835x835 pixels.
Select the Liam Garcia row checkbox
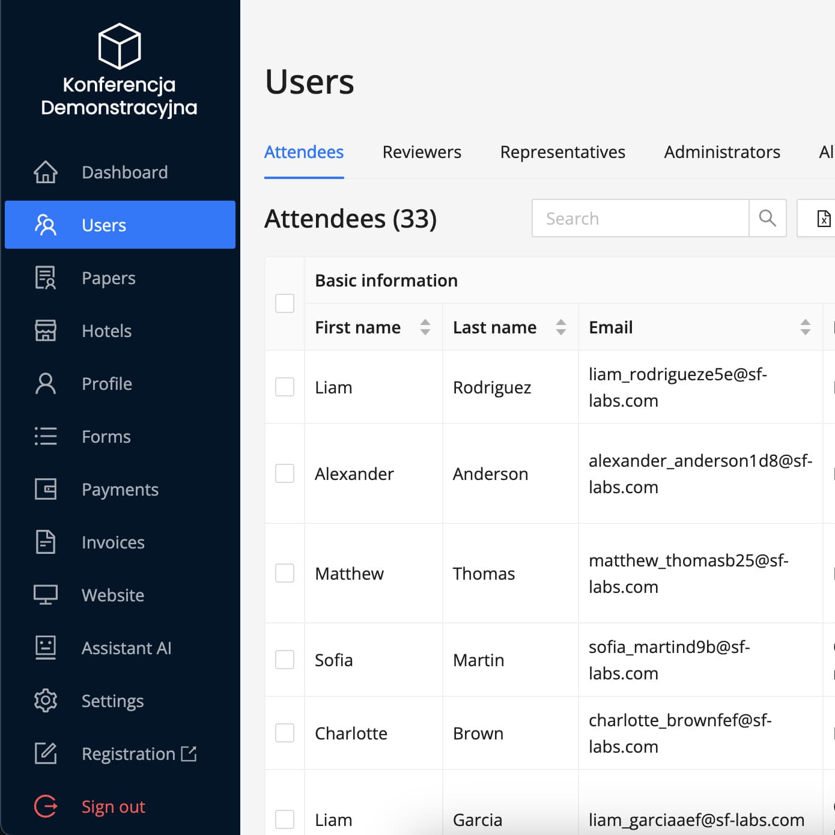285,819
